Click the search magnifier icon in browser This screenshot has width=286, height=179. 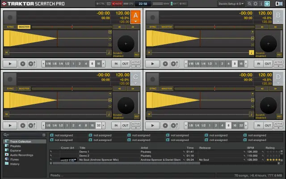(x=4, y=135)
